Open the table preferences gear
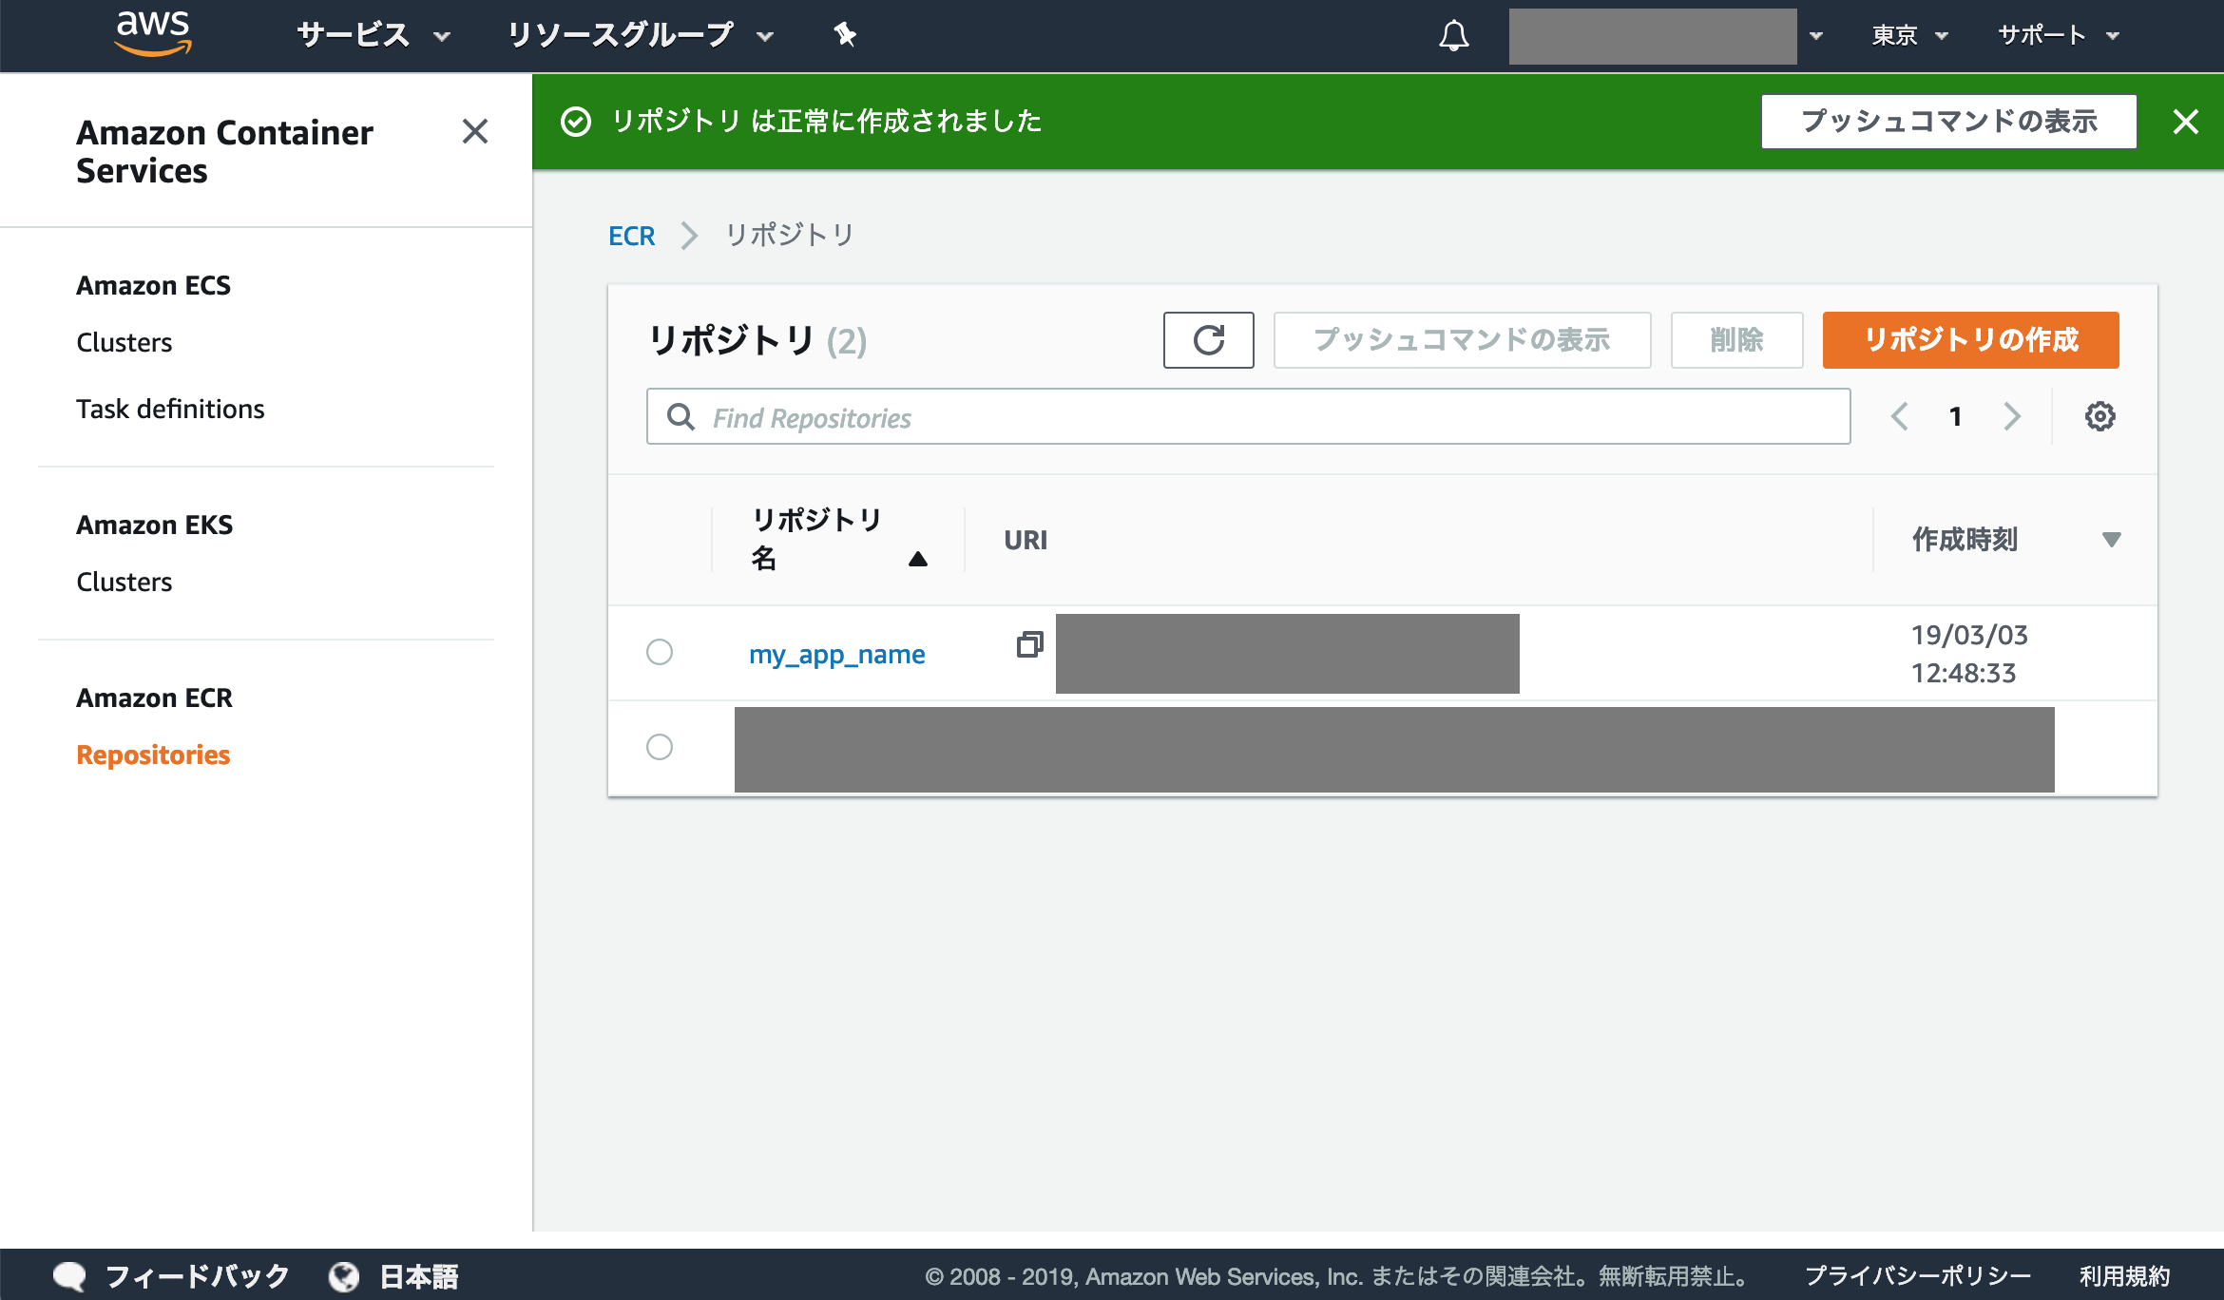 pos(2101,416)
